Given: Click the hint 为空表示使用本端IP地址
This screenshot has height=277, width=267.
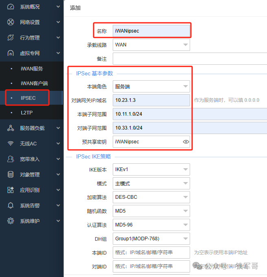Looking at the screenshot, I should 221,253.
